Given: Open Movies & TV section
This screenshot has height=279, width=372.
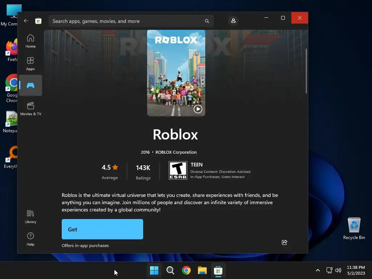Looking at the screenshot, I should coord(31,109).
